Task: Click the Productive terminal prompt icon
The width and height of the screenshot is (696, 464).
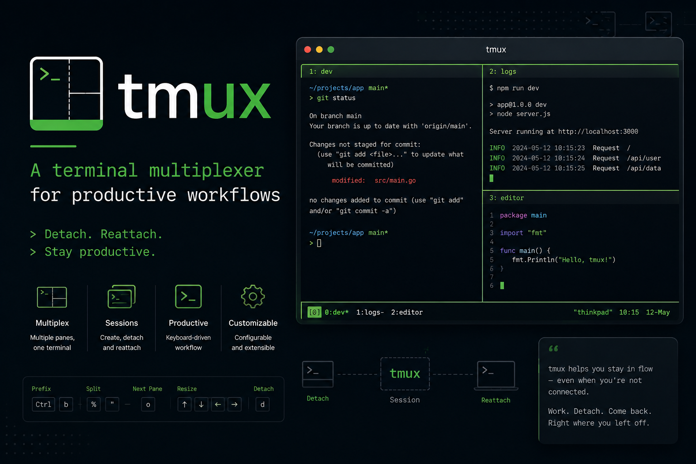Action: point(188,297)
